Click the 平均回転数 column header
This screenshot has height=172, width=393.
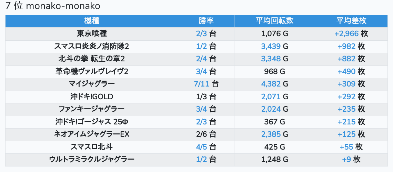point(274,21)
